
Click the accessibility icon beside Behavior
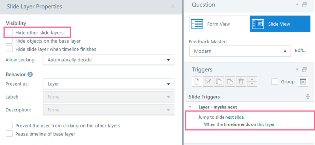point(30,74)
